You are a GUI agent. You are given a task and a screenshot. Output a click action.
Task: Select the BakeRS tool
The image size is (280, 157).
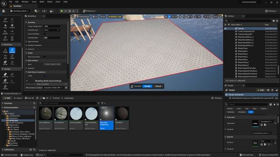(x=5, y=32)
